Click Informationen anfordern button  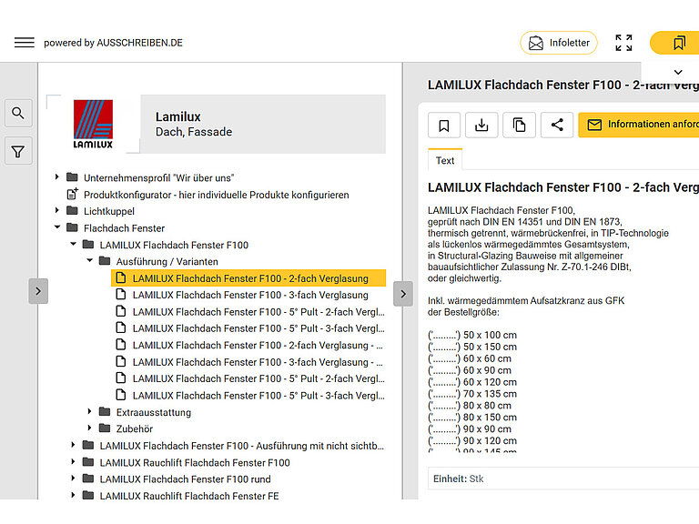[x=639, y=125]
